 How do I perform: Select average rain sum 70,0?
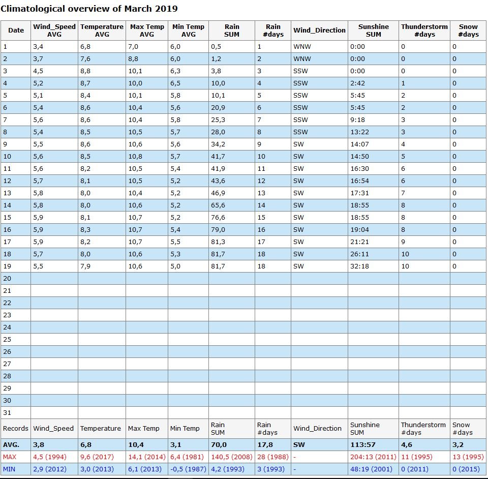pos(219,445)
